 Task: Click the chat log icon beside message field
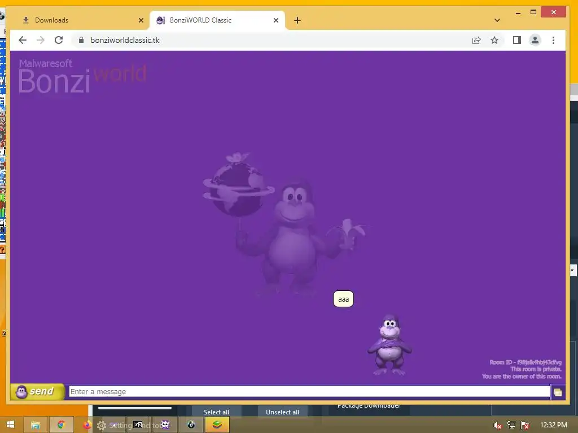coord(558,392)
